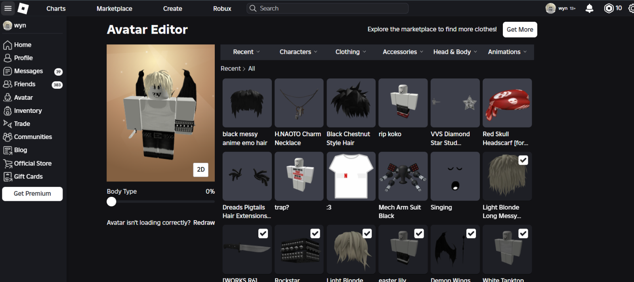Image resolution: width=634 pixels, height=282 pixels.
Task: Open Trade in the sidebar
Action: (22, 124)
